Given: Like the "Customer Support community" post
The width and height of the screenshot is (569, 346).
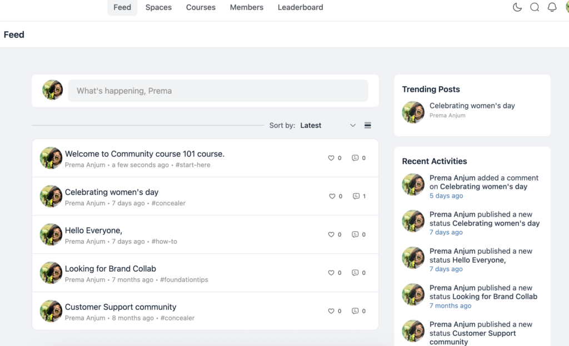Looking at the screenshot, I should [x=331, y=311].
